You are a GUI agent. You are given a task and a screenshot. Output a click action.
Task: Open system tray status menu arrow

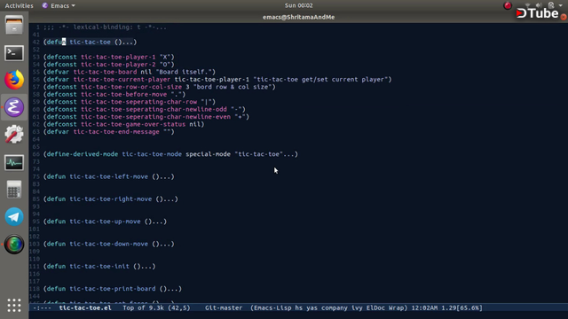tap(560, 5)
